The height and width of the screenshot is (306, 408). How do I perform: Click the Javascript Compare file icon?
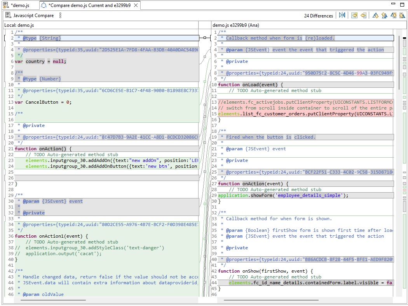8,16
